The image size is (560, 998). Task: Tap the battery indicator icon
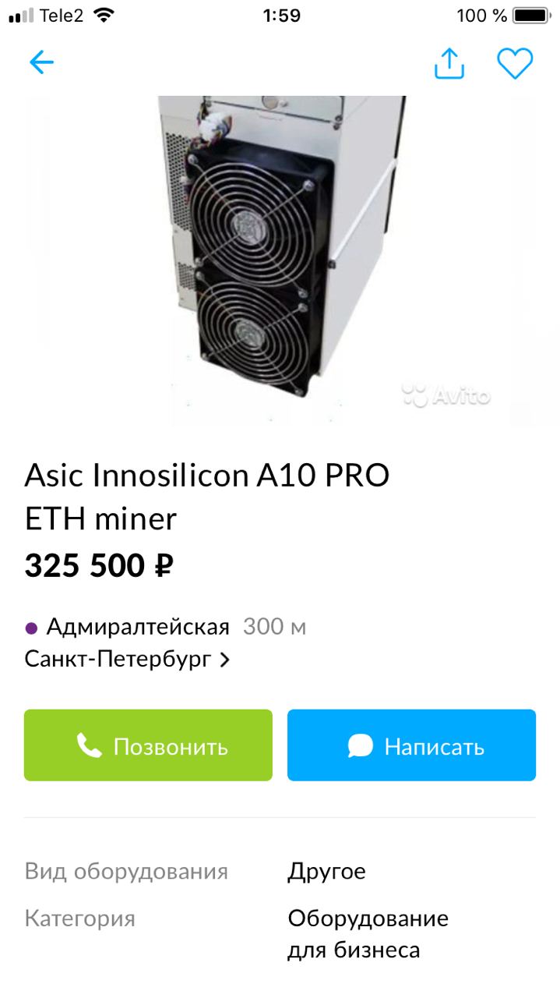[x=532, y=15]
